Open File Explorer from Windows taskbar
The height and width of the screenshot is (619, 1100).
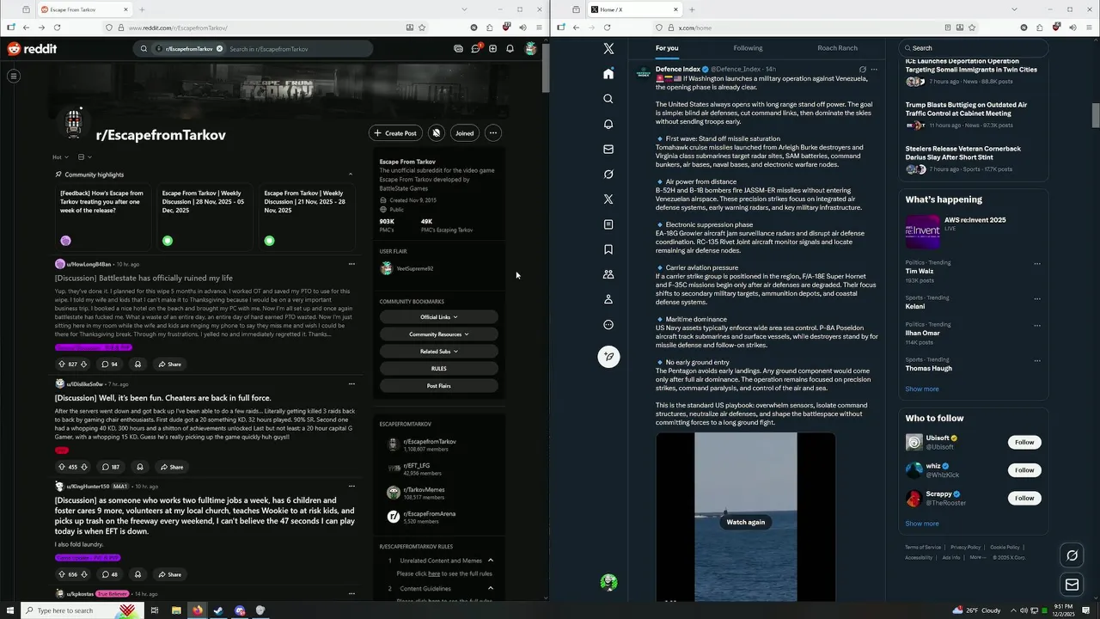pyautogui.click(x=176, y=610)
